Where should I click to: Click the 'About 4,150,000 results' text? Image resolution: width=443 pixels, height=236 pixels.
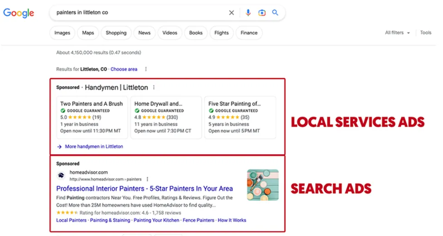(98, 53)
